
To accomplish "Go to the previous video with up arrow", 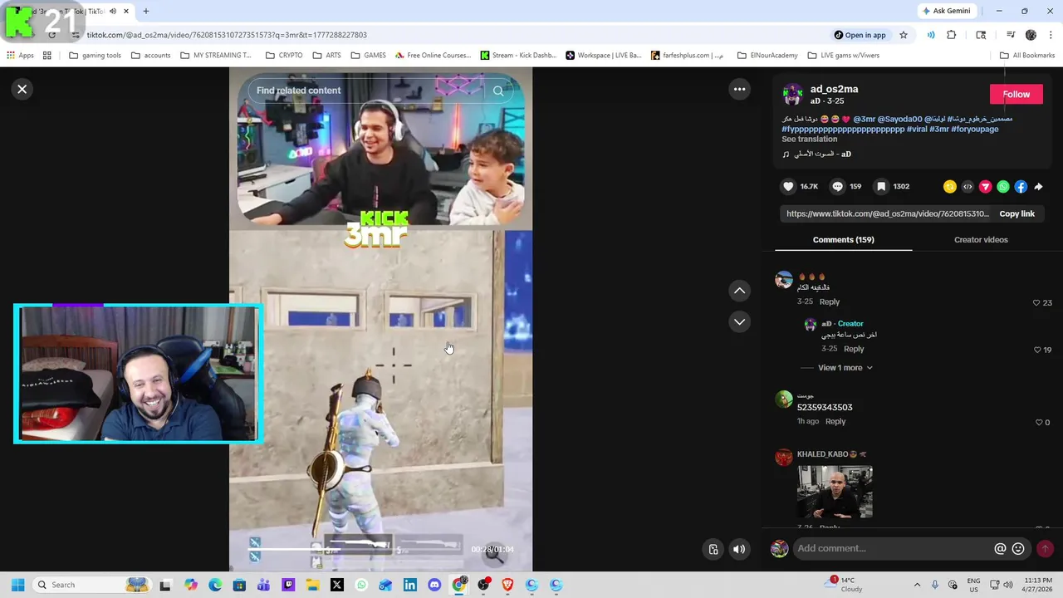I will (x=739, y=291).
